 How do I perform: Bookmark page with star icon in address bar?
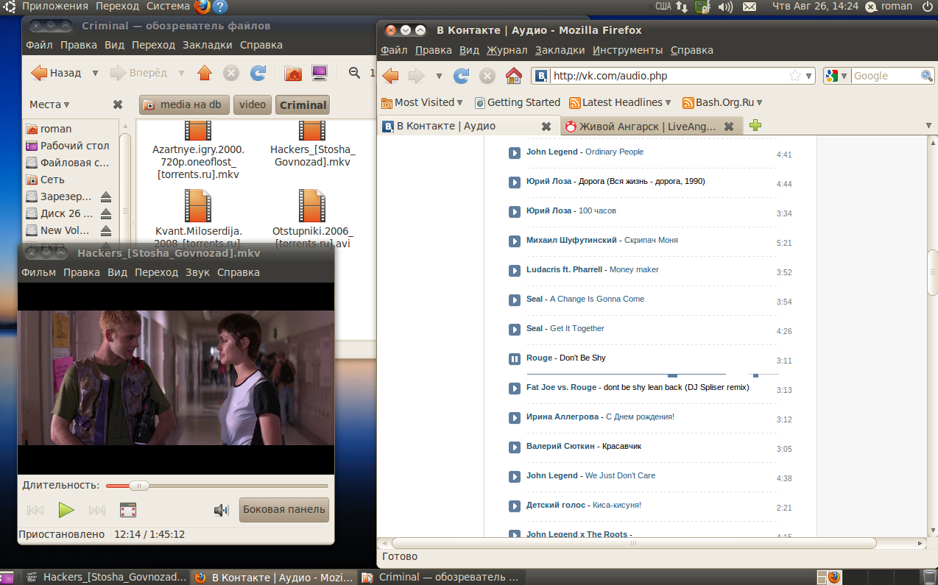[794, 76]
